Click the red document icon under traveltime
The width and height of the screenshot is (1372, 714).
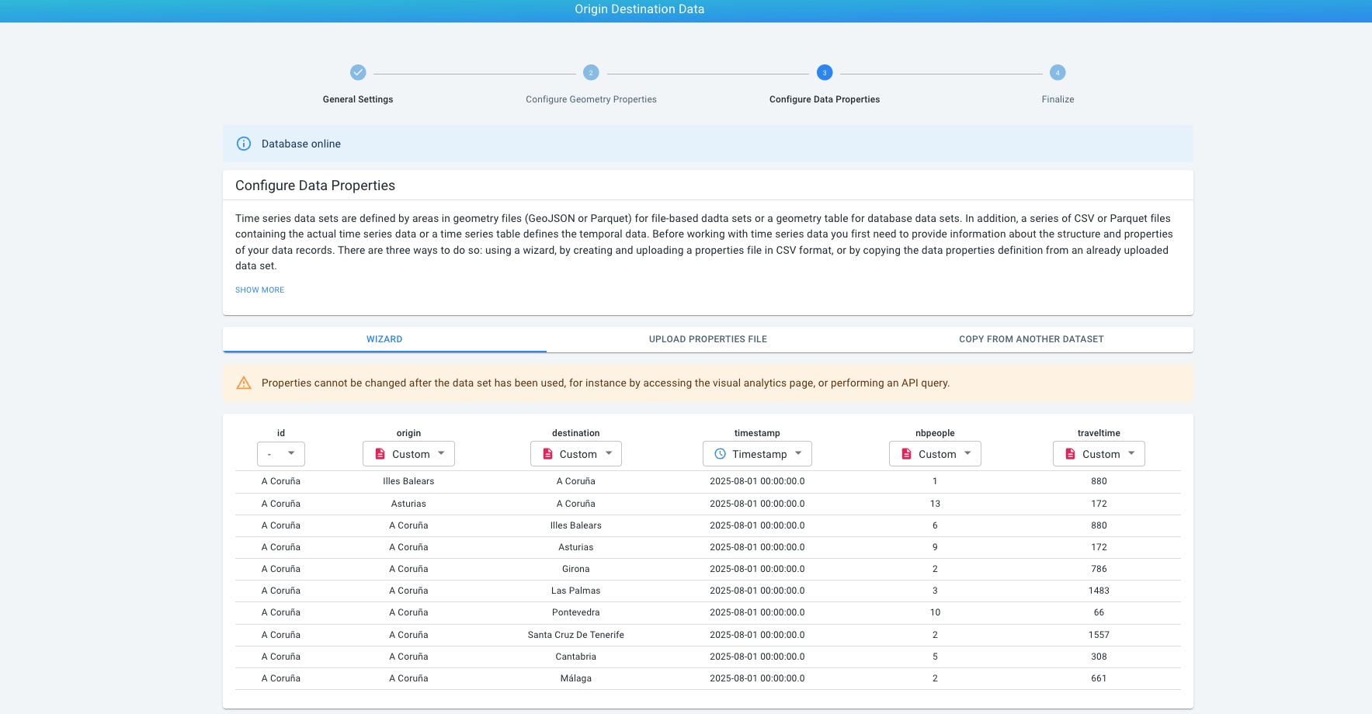pos(1070,454)
